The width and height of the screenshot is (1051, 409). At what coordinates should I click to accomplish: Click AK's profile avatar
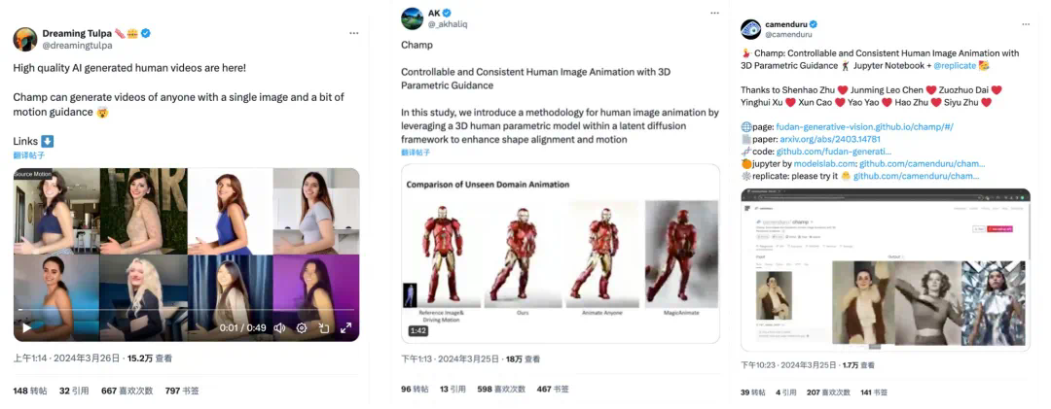[412, 18]
